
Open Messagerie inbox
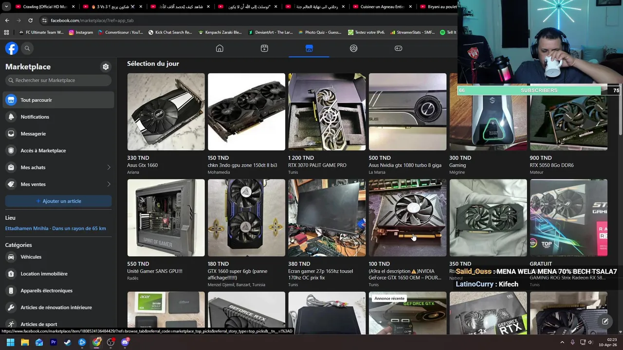click(x=58, y=134)
